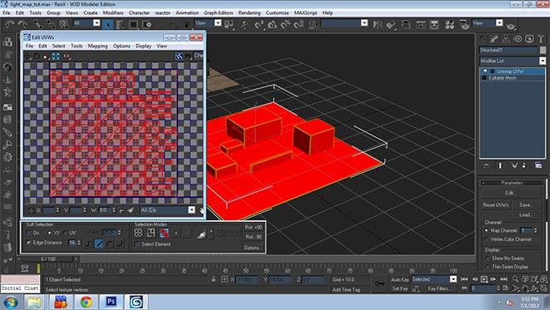Image resolution: width=550 pixels, height=310 pixels.
Task: Toggle Show Map checker icon in Edit UVWs
Action: click(179, 56)
